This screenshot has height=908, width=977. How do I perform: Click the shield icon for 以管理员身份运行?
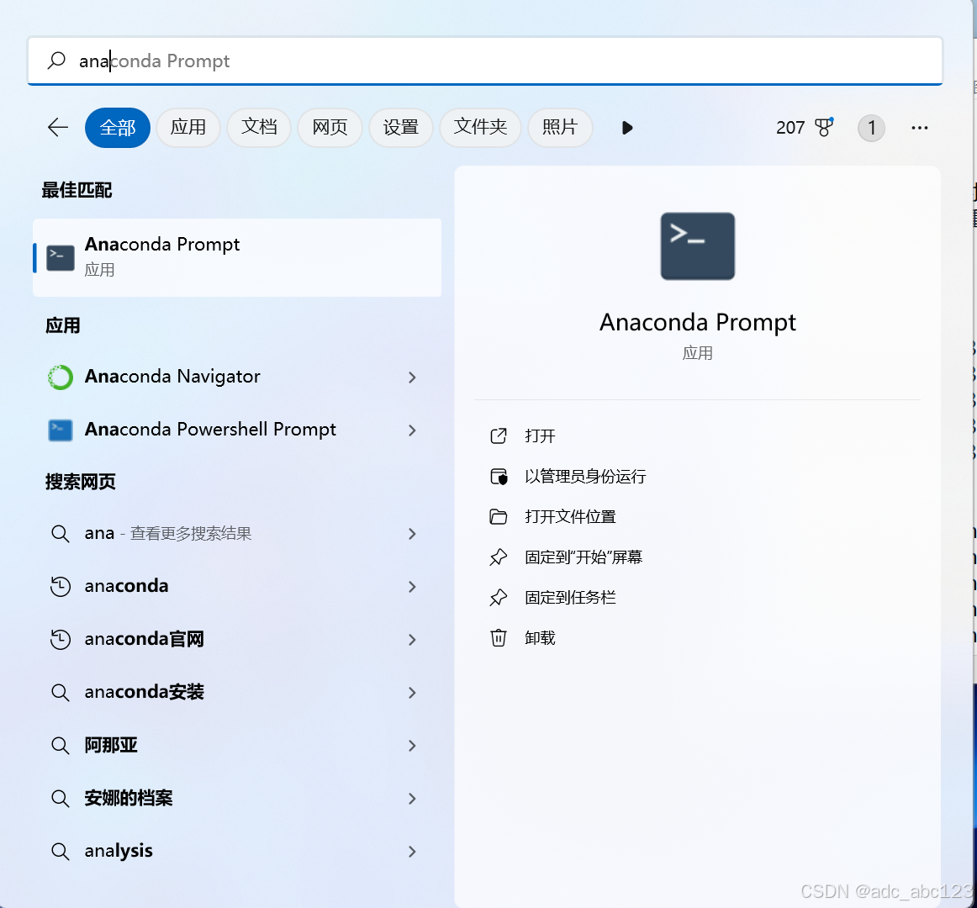coord(499,477)
